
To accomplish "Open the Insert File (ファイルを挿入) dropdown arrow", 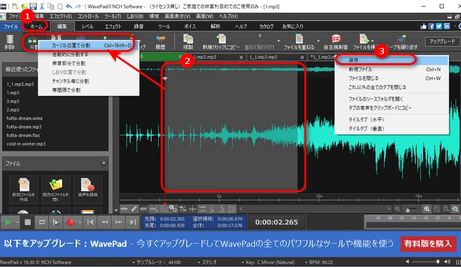I will 373,41.
